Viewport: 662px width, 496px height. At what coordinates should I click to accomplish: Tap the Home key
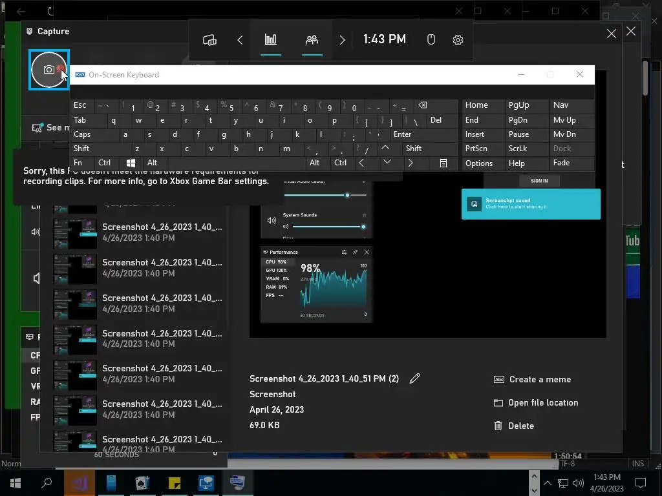click(x=483, y=105)
